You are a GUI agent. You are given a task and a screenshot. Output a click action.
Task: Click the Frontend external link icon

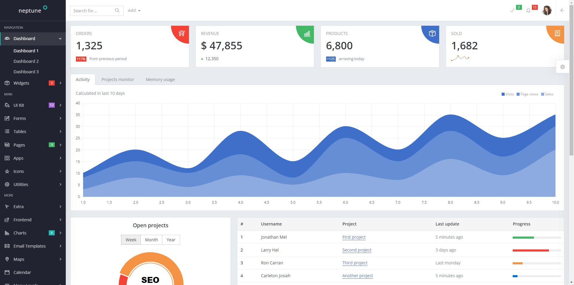[x=7, y=220]
